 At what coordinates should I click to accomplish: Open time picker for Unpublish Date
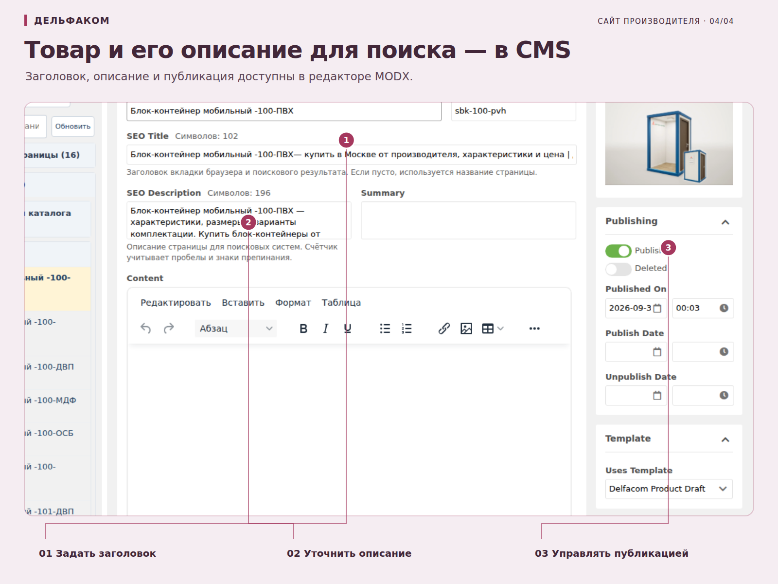pos(724,396)
